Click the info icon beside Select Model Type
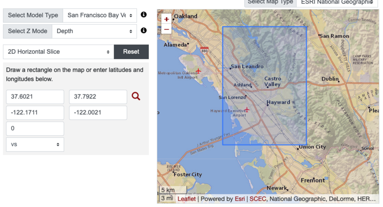383x207 pixels. coord(144,15)
